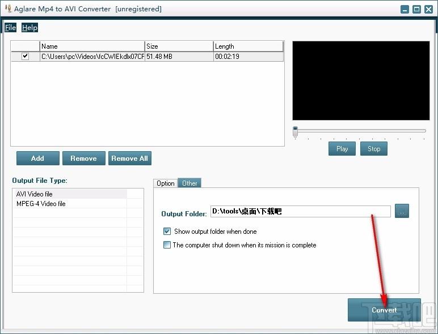Play the video preview
The height and width of the screenshot is (334, 438).
click(342, 148)
